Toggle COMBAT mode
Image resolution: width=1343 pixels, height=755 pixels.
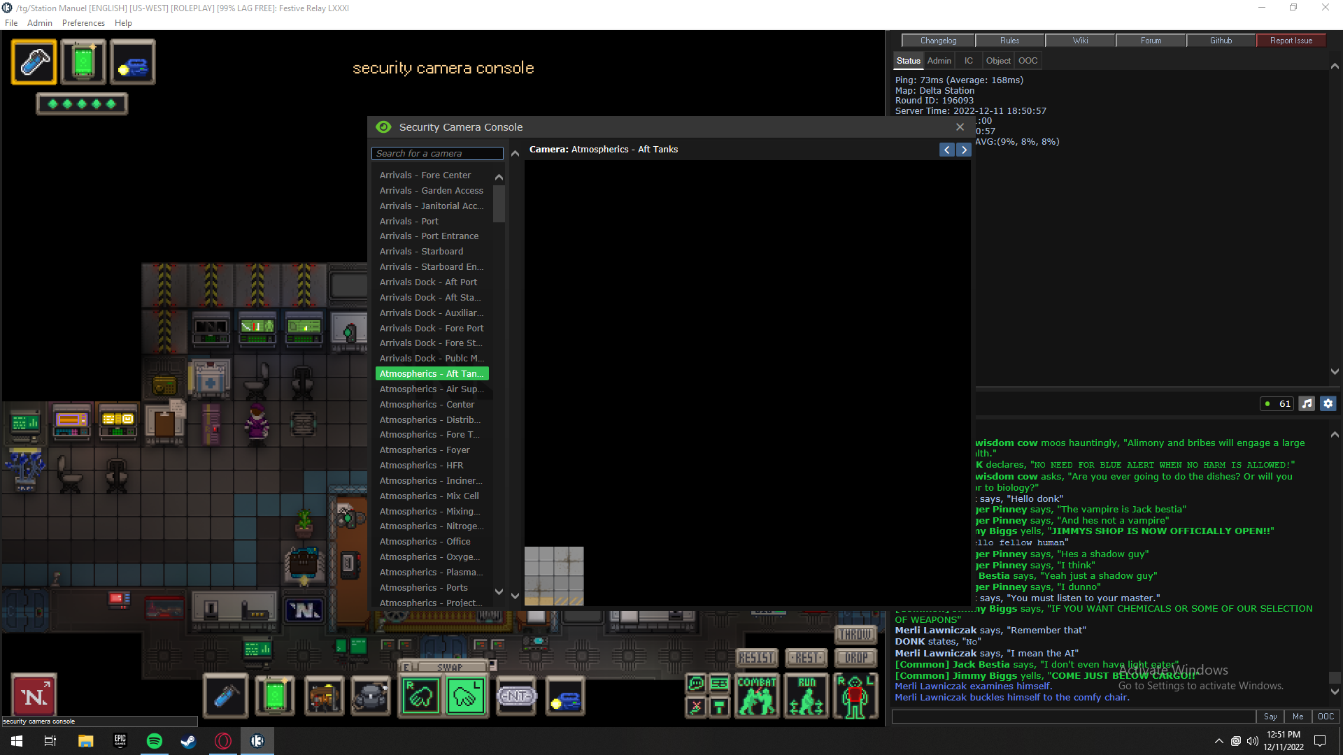coord(757,696)
